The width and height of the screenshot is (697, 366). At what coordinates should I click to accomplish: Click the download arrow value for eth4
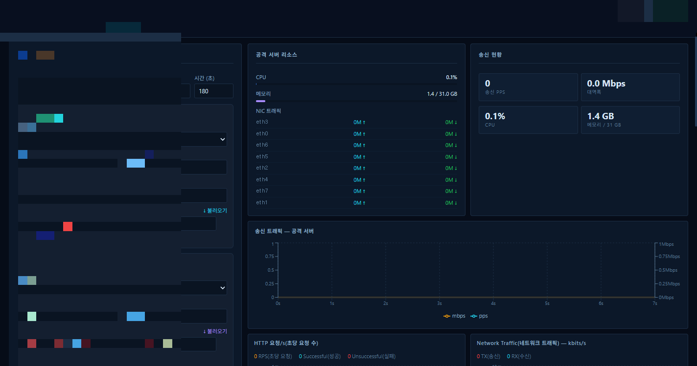[x=451, y=180]
